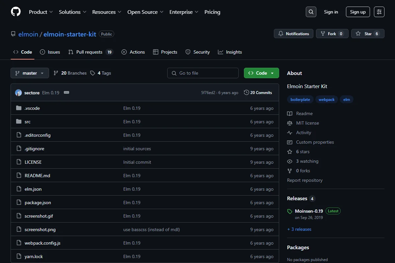Open the .vscode folder
Screen dimensions: 395x263
(x=32, y=108)
